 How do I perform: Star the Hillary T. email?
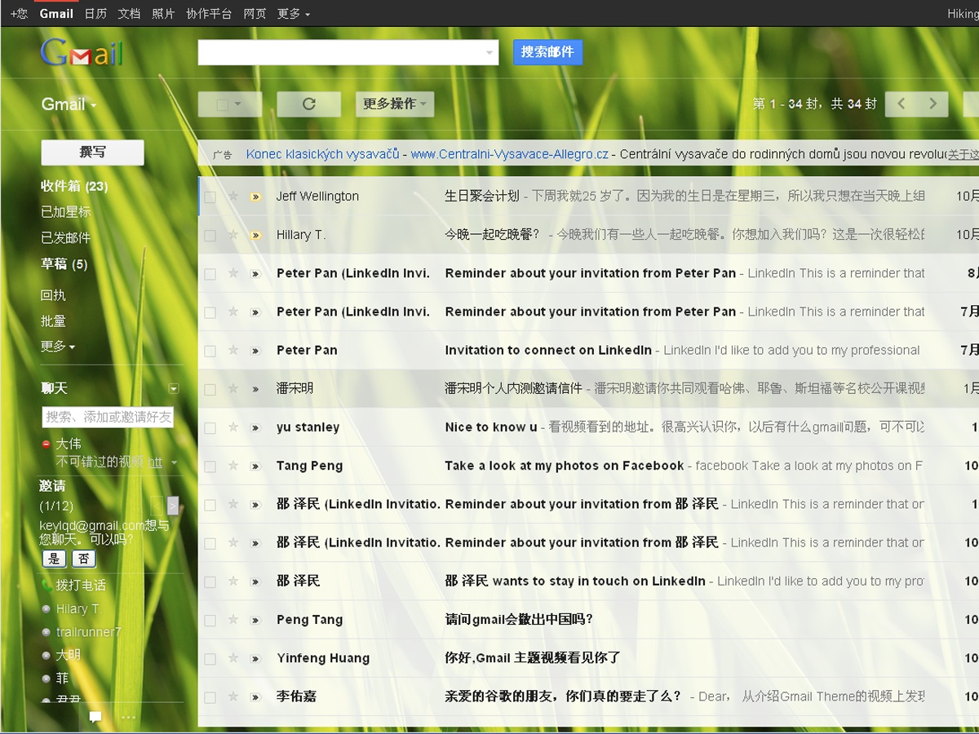tap(233, 235)
